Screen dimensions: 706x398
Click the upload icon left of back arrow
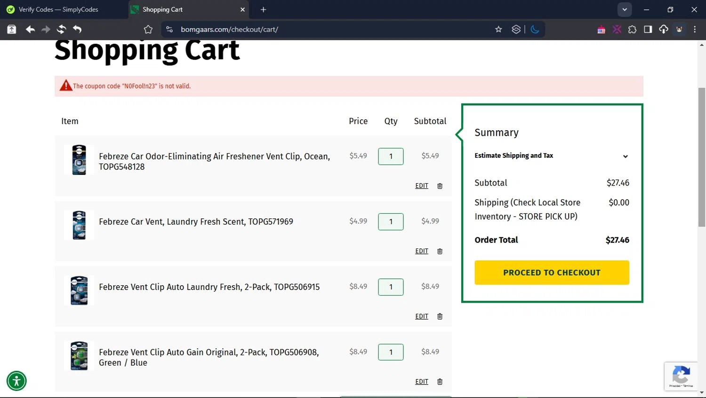[x=12, y=29]
